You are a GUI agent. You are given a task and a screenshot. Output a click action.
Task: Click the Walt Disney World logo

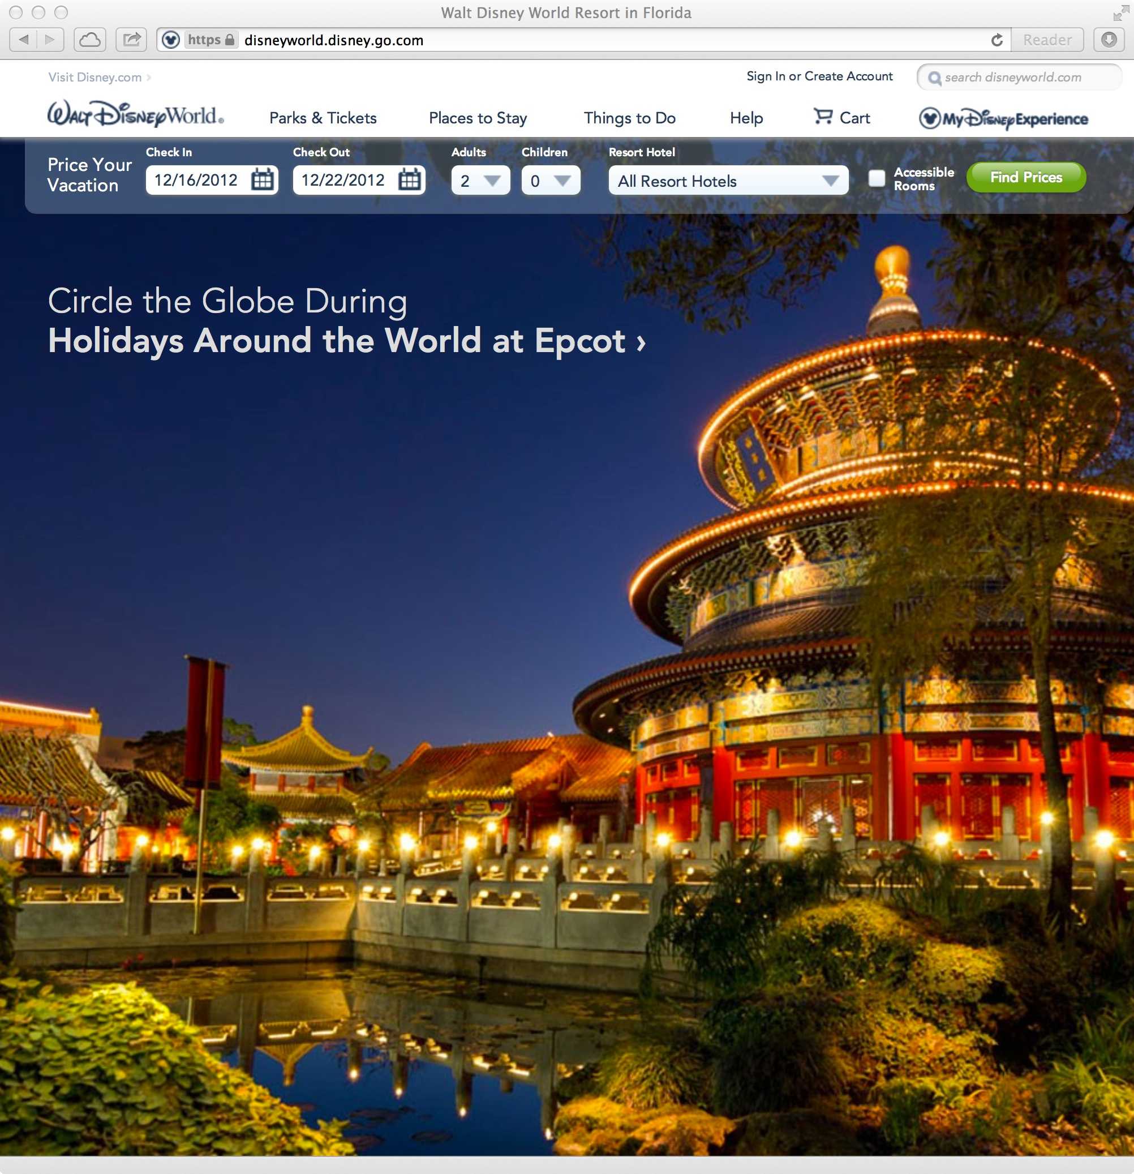(x=135, y=114)
